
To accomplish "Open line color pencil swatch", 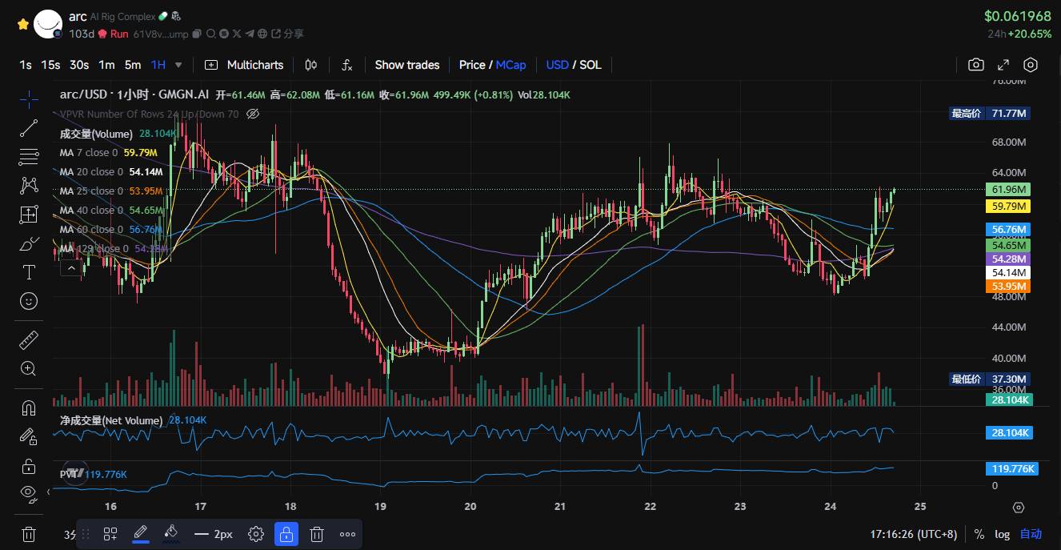I will (140, 533).
